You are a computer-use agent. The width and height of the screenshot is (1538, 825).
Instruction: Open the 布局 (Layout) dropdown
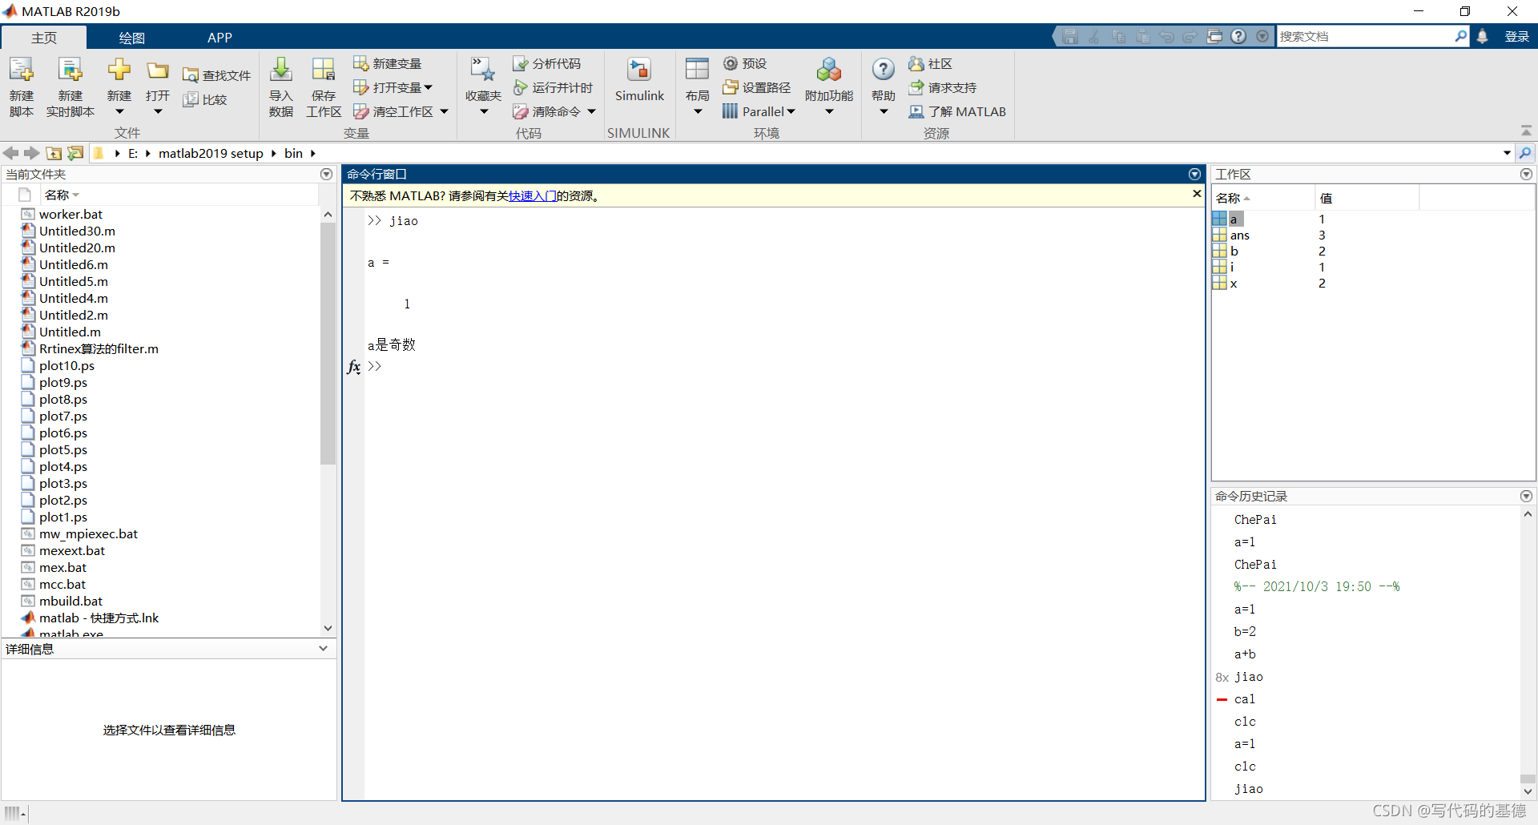[x=698, y=111]
